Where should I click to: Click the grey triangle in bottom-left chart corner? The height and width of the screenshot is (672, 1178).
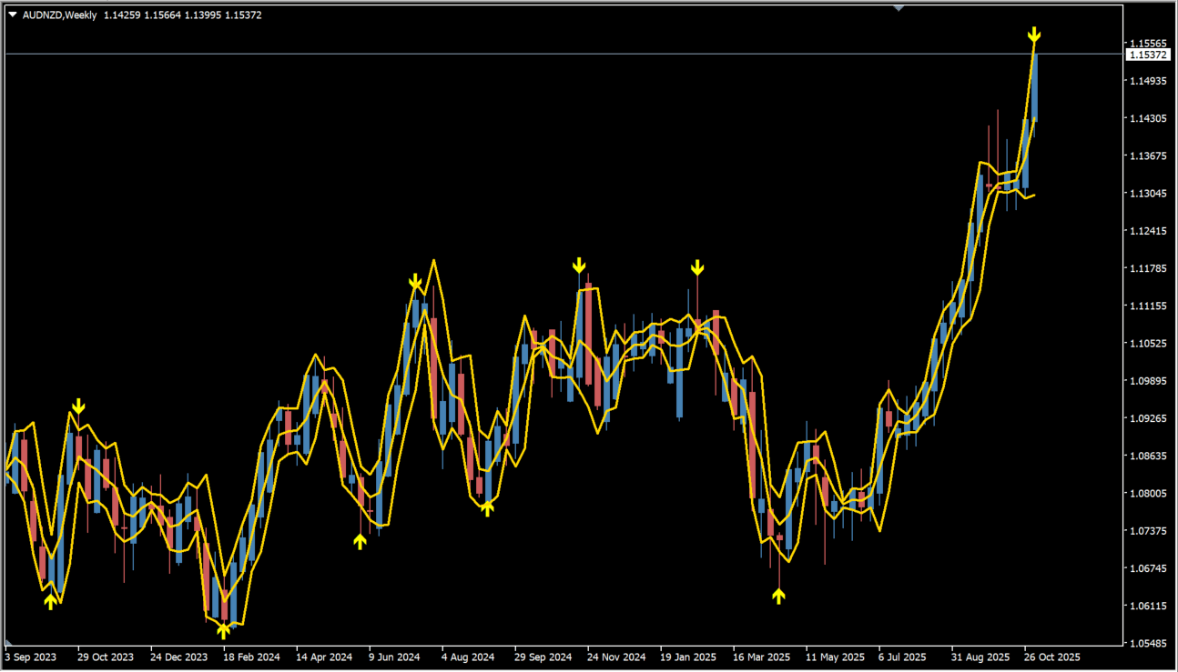point(8,643)
